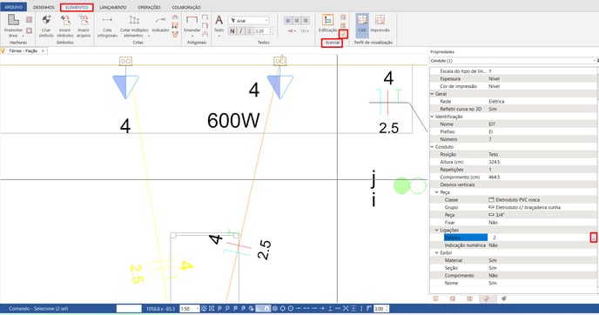Click the command input field
Viewport: 599px width, 315px height.
coord(129,309)
